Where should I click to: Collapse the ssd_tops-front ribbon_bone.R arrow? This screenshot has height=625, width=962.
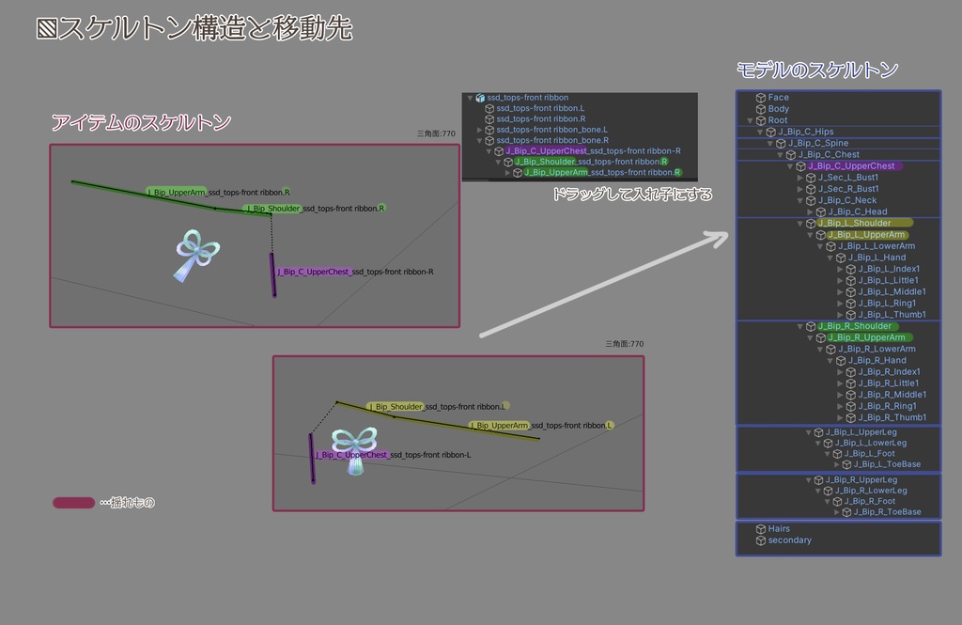point(480,141)
